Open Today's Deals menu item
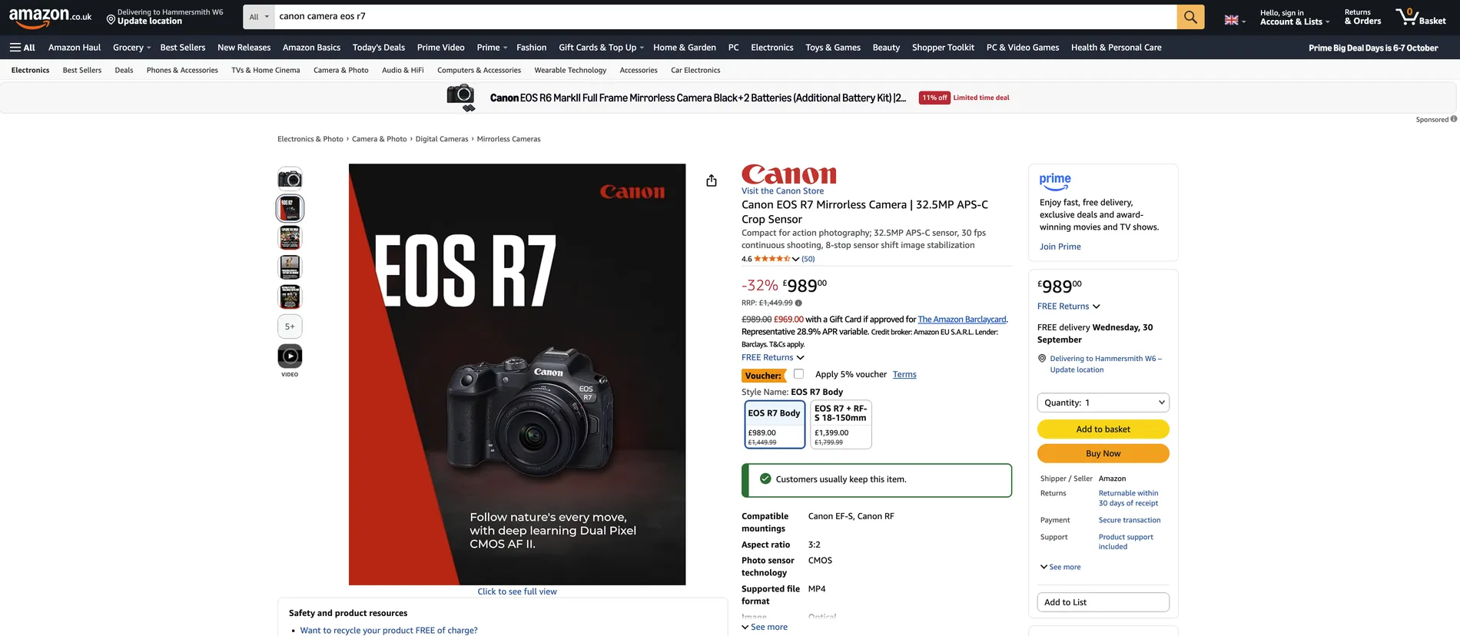1460x636 pixels. point(379,48)
